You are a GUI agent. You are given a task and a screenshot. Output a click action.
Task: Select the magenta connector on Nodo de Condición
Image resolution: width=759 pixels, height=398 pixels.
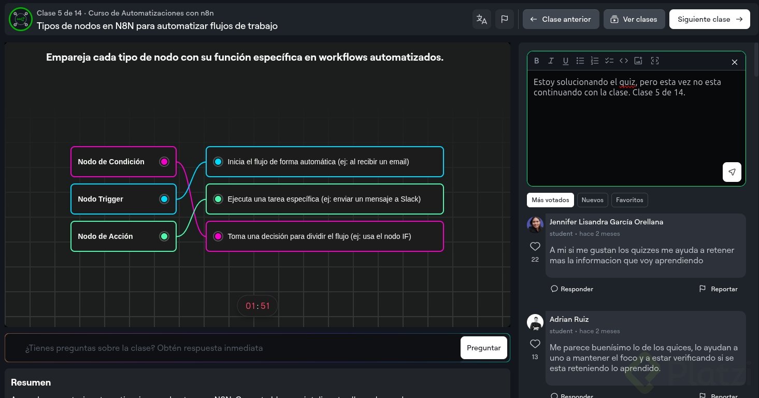point(164,162)
